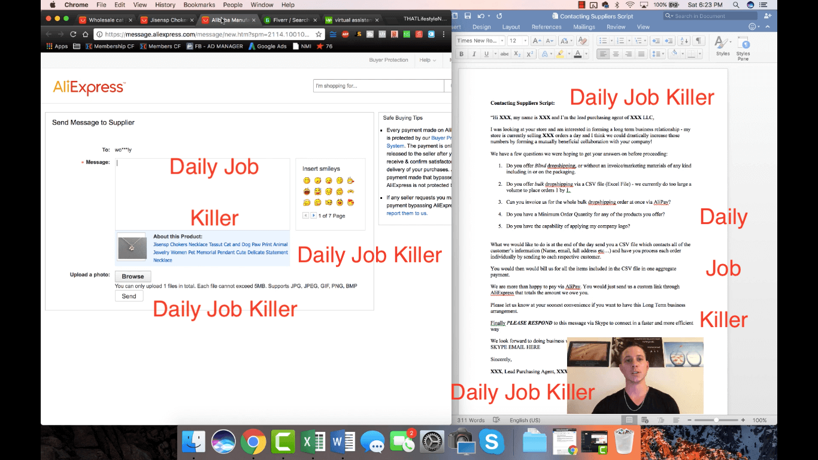Click Subscript X2 button in Word
The image size is (818, 460).
point(517,54)
